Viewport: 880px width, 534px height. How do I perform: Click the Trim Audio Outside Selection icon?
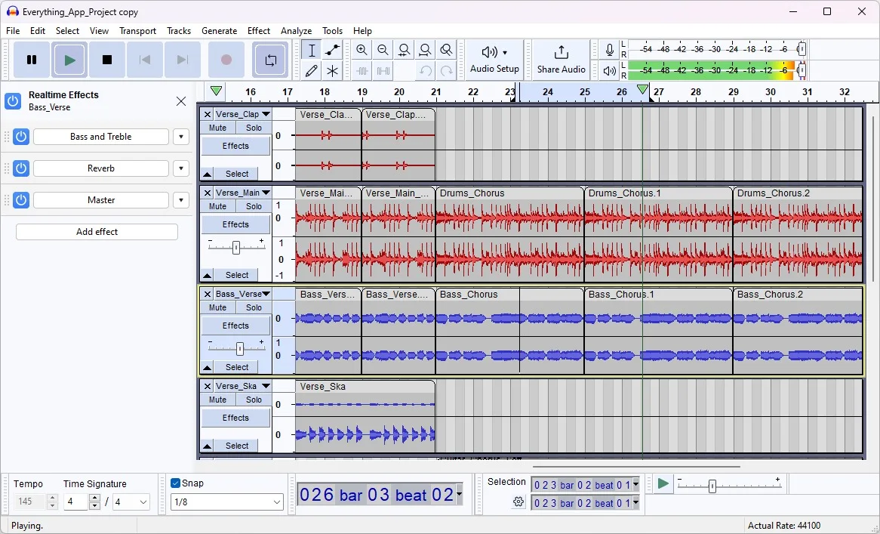click(362, 70)
